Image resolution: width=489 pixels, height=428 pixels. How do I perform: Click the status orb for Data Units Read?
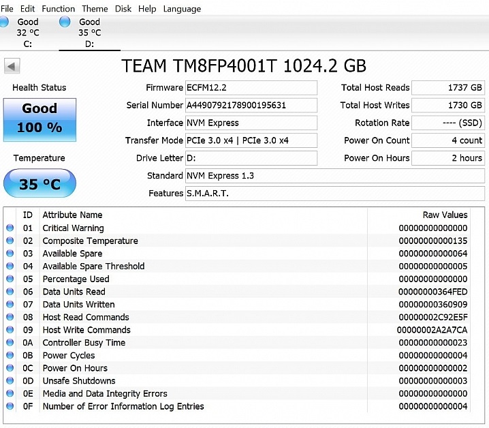(x=10, y=292)
